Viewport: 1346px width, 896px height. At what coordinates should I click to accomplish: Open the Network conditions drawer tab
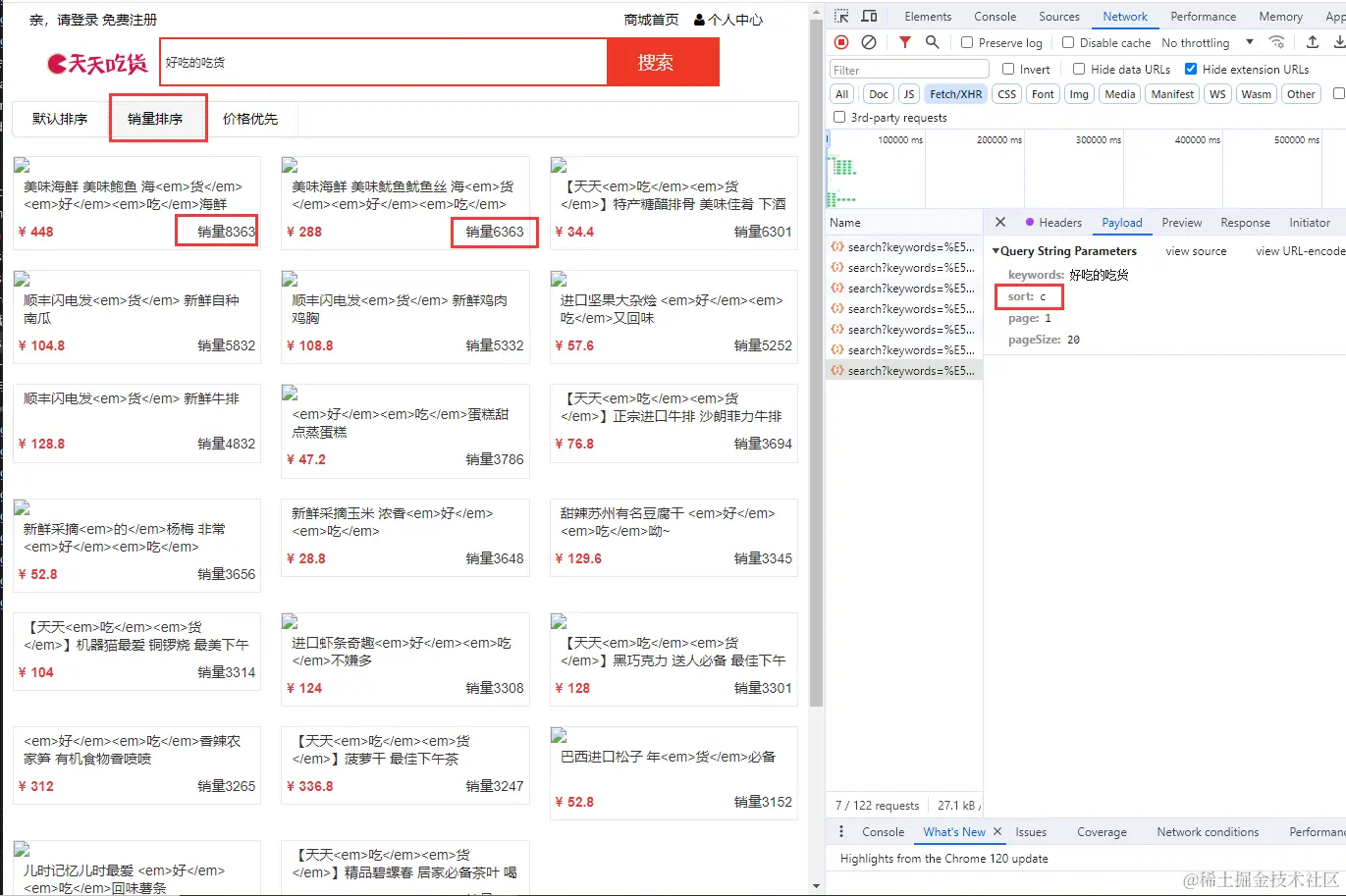pyautogui.click(x=1208, y=832)
